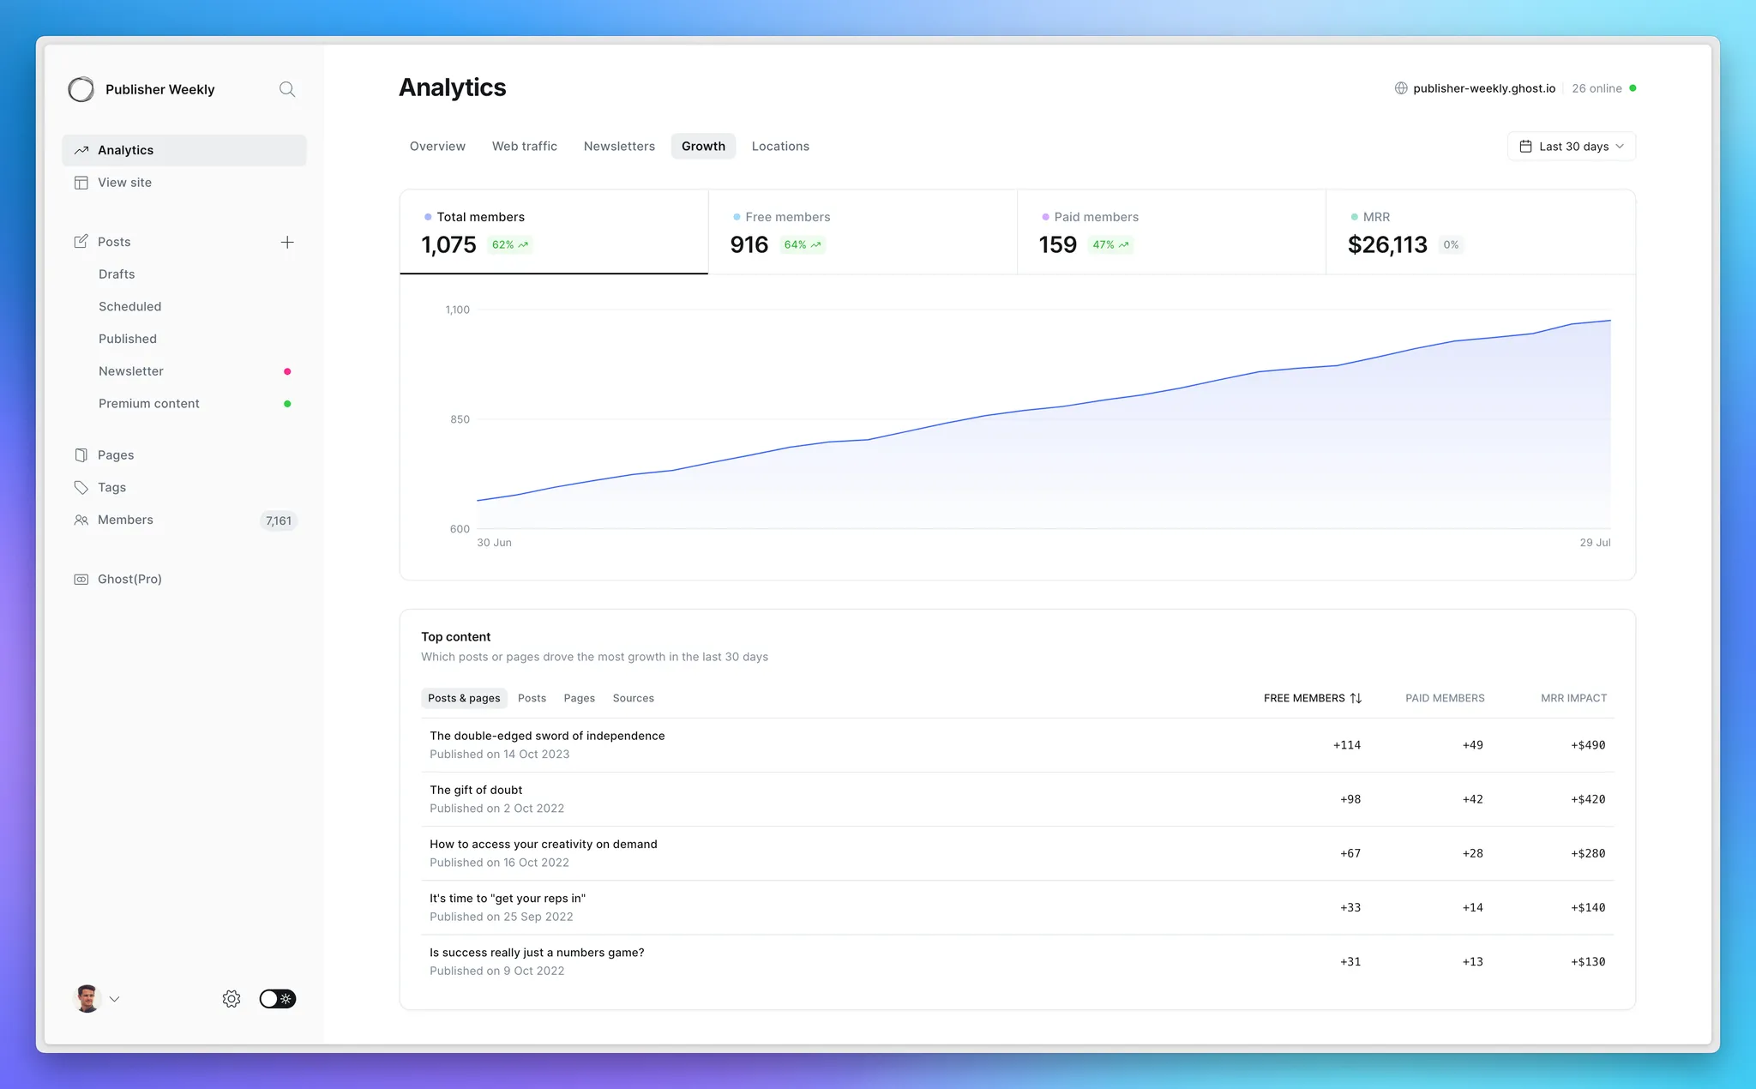Click the Publisher Weekly circular logo

point(81,89)
